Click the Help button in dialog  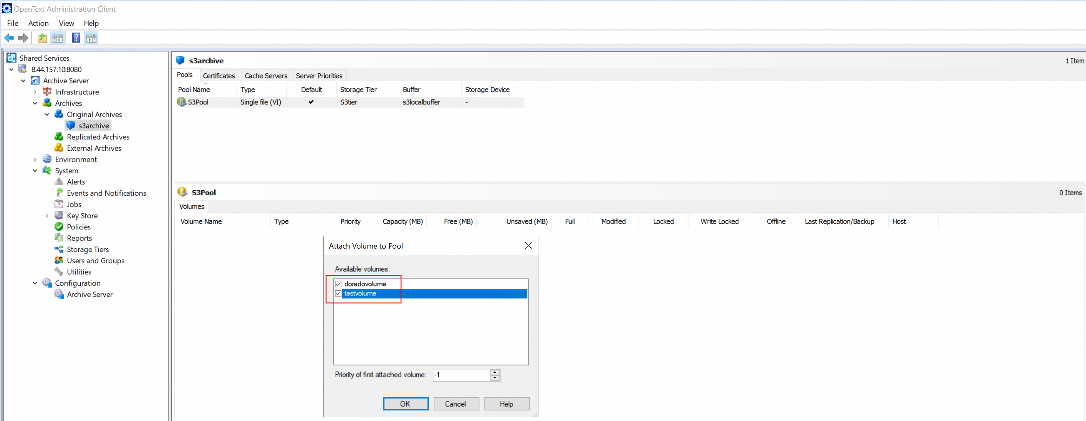coord(506,404)
